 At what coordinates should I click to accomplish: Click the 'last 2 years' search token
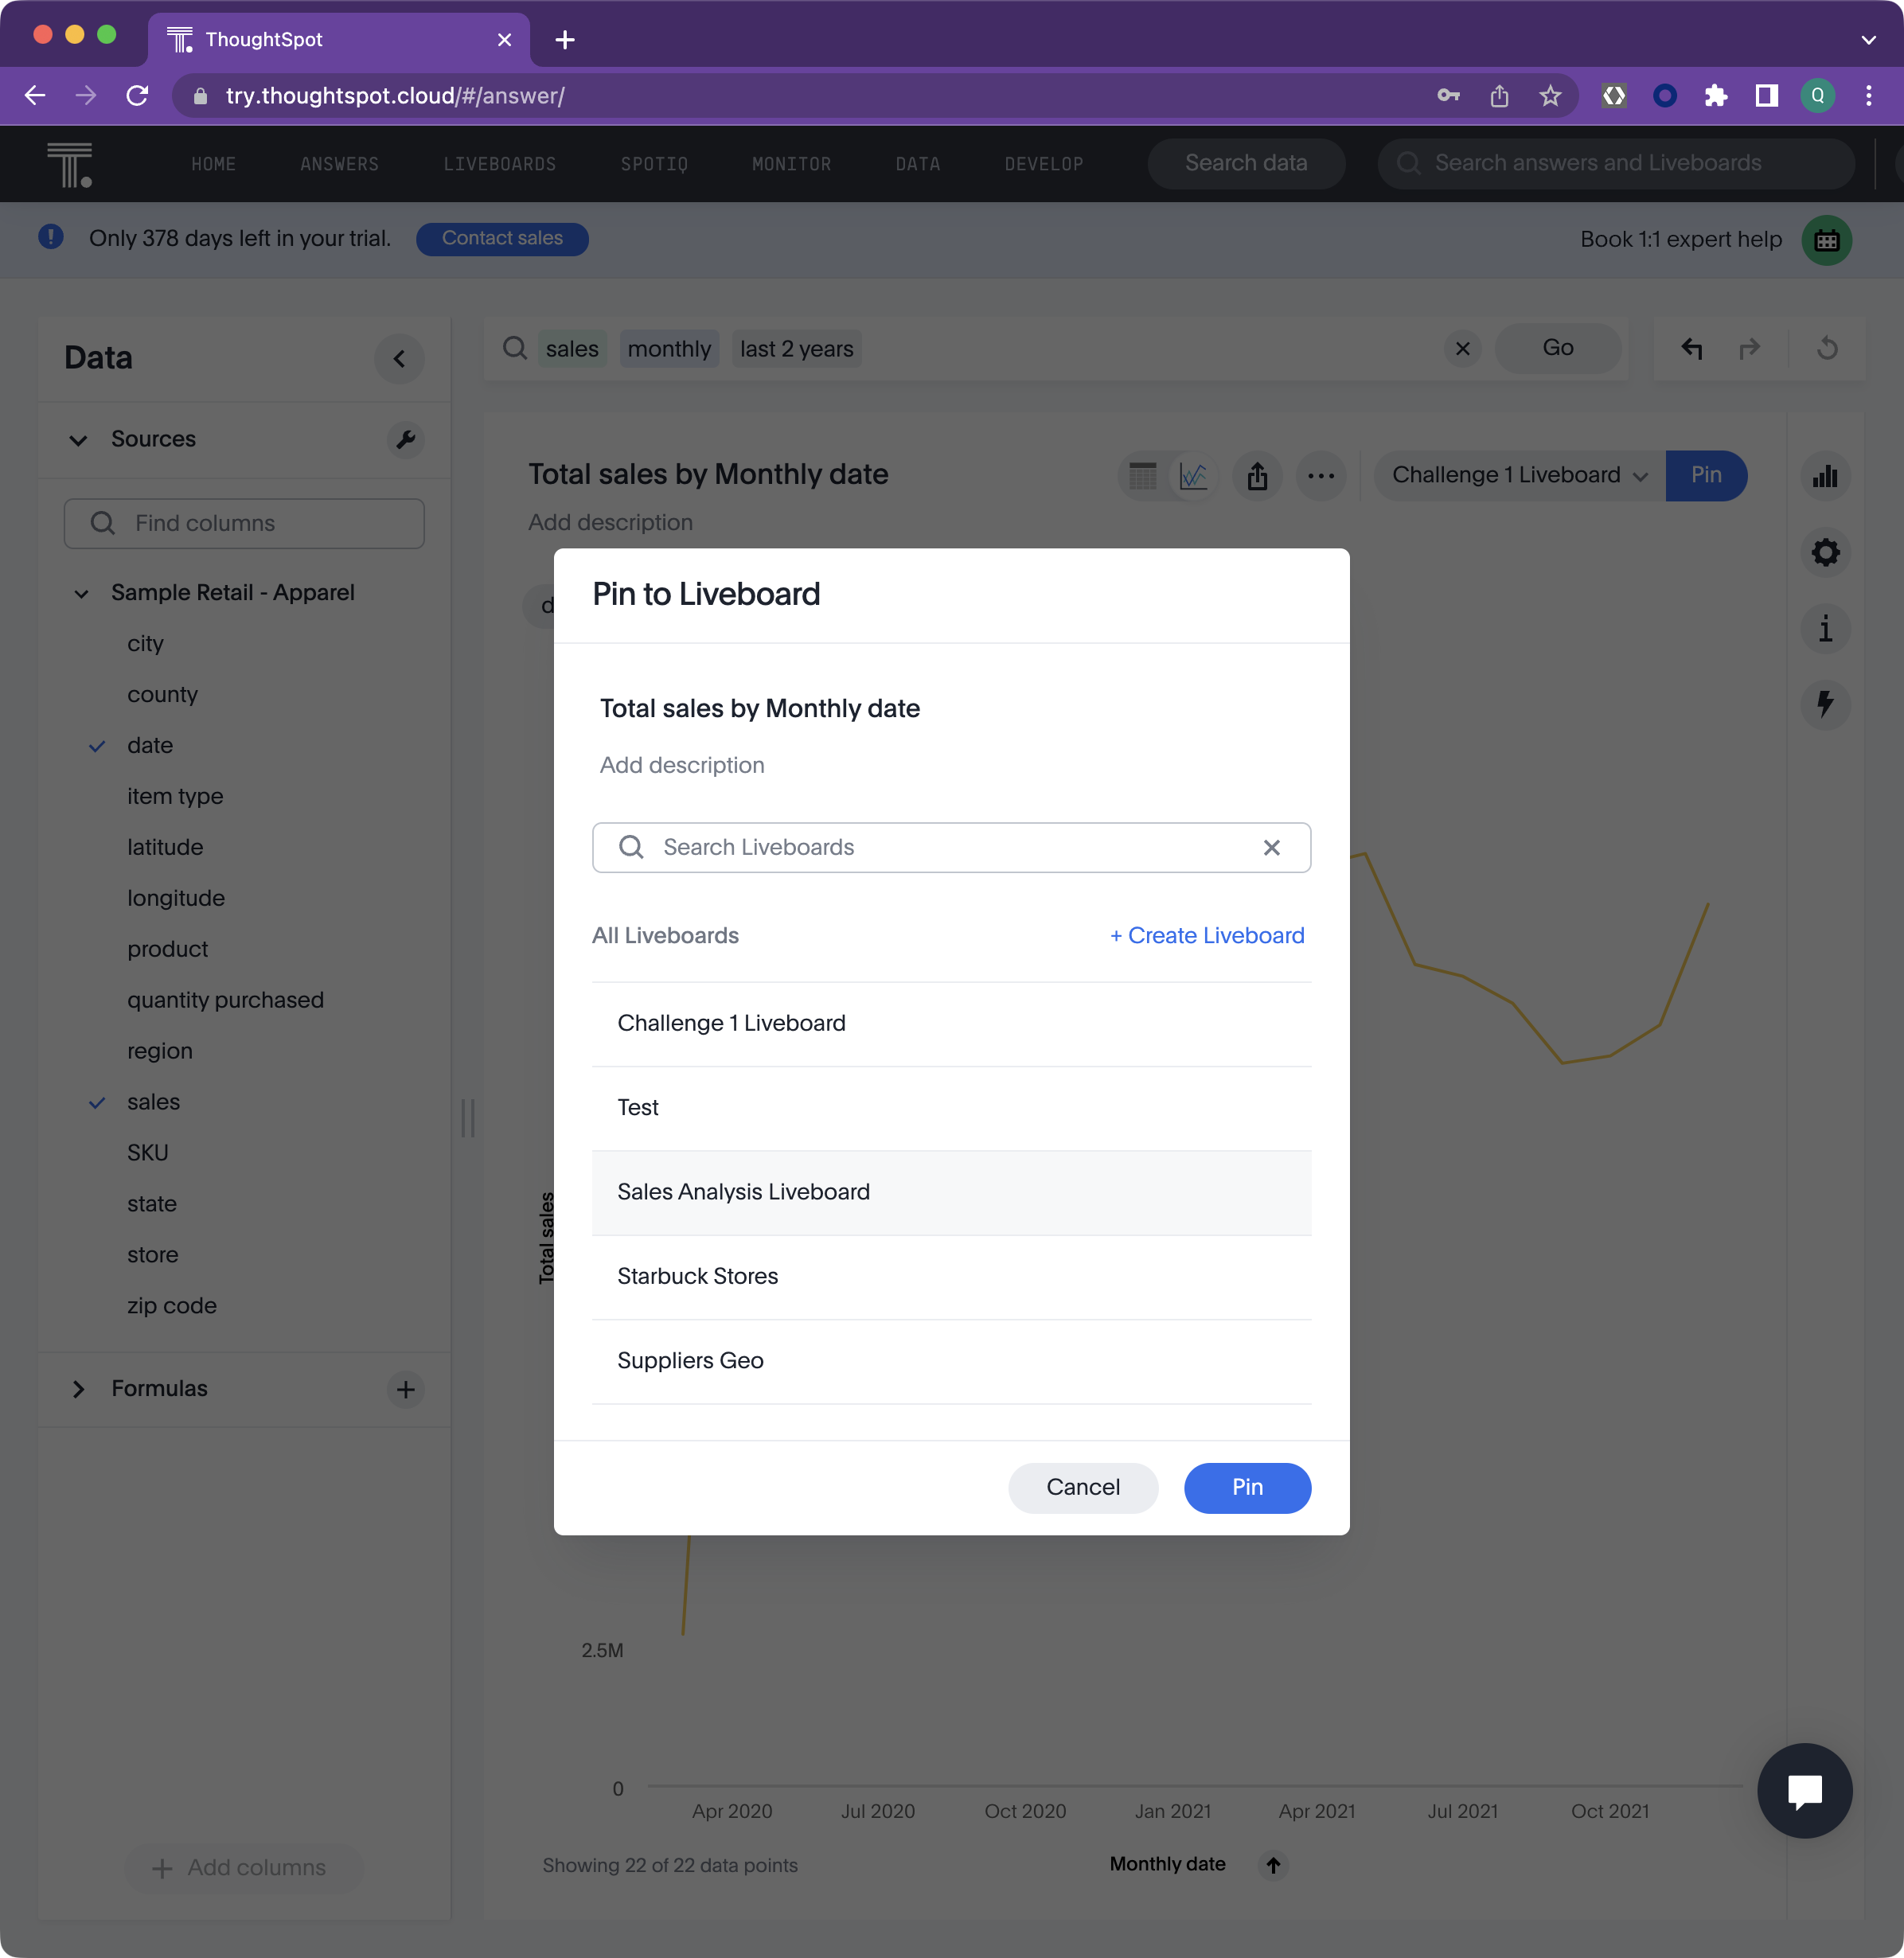click(797, 349)
